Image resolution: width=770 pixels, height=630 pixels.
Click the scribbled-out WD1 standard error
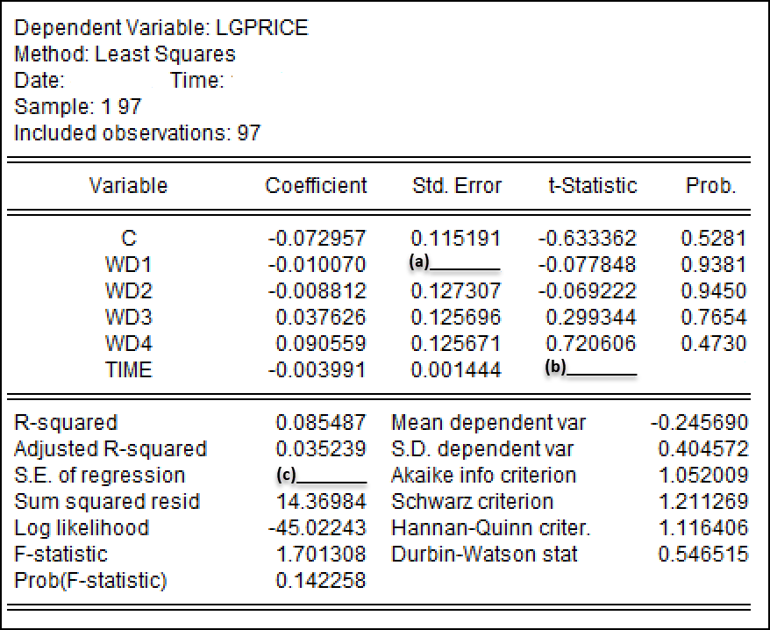coord(454,266)
